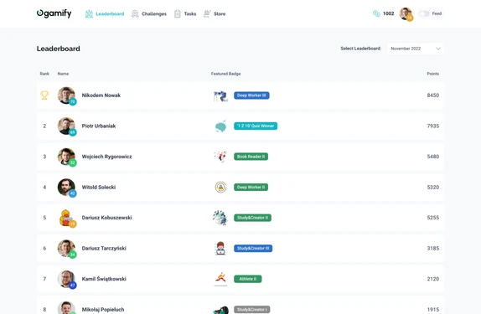Screen dimensions: 481x314
Task: Click the Store shopping cart icon
Action: [x=207, y=13]
